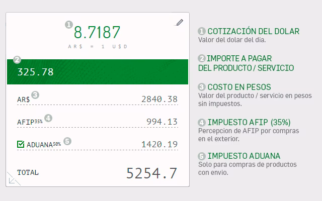The height and width of the screenshot is (201, 322).
Task: Click the AR$ 2840.38 amount
Action: [159, 99]
